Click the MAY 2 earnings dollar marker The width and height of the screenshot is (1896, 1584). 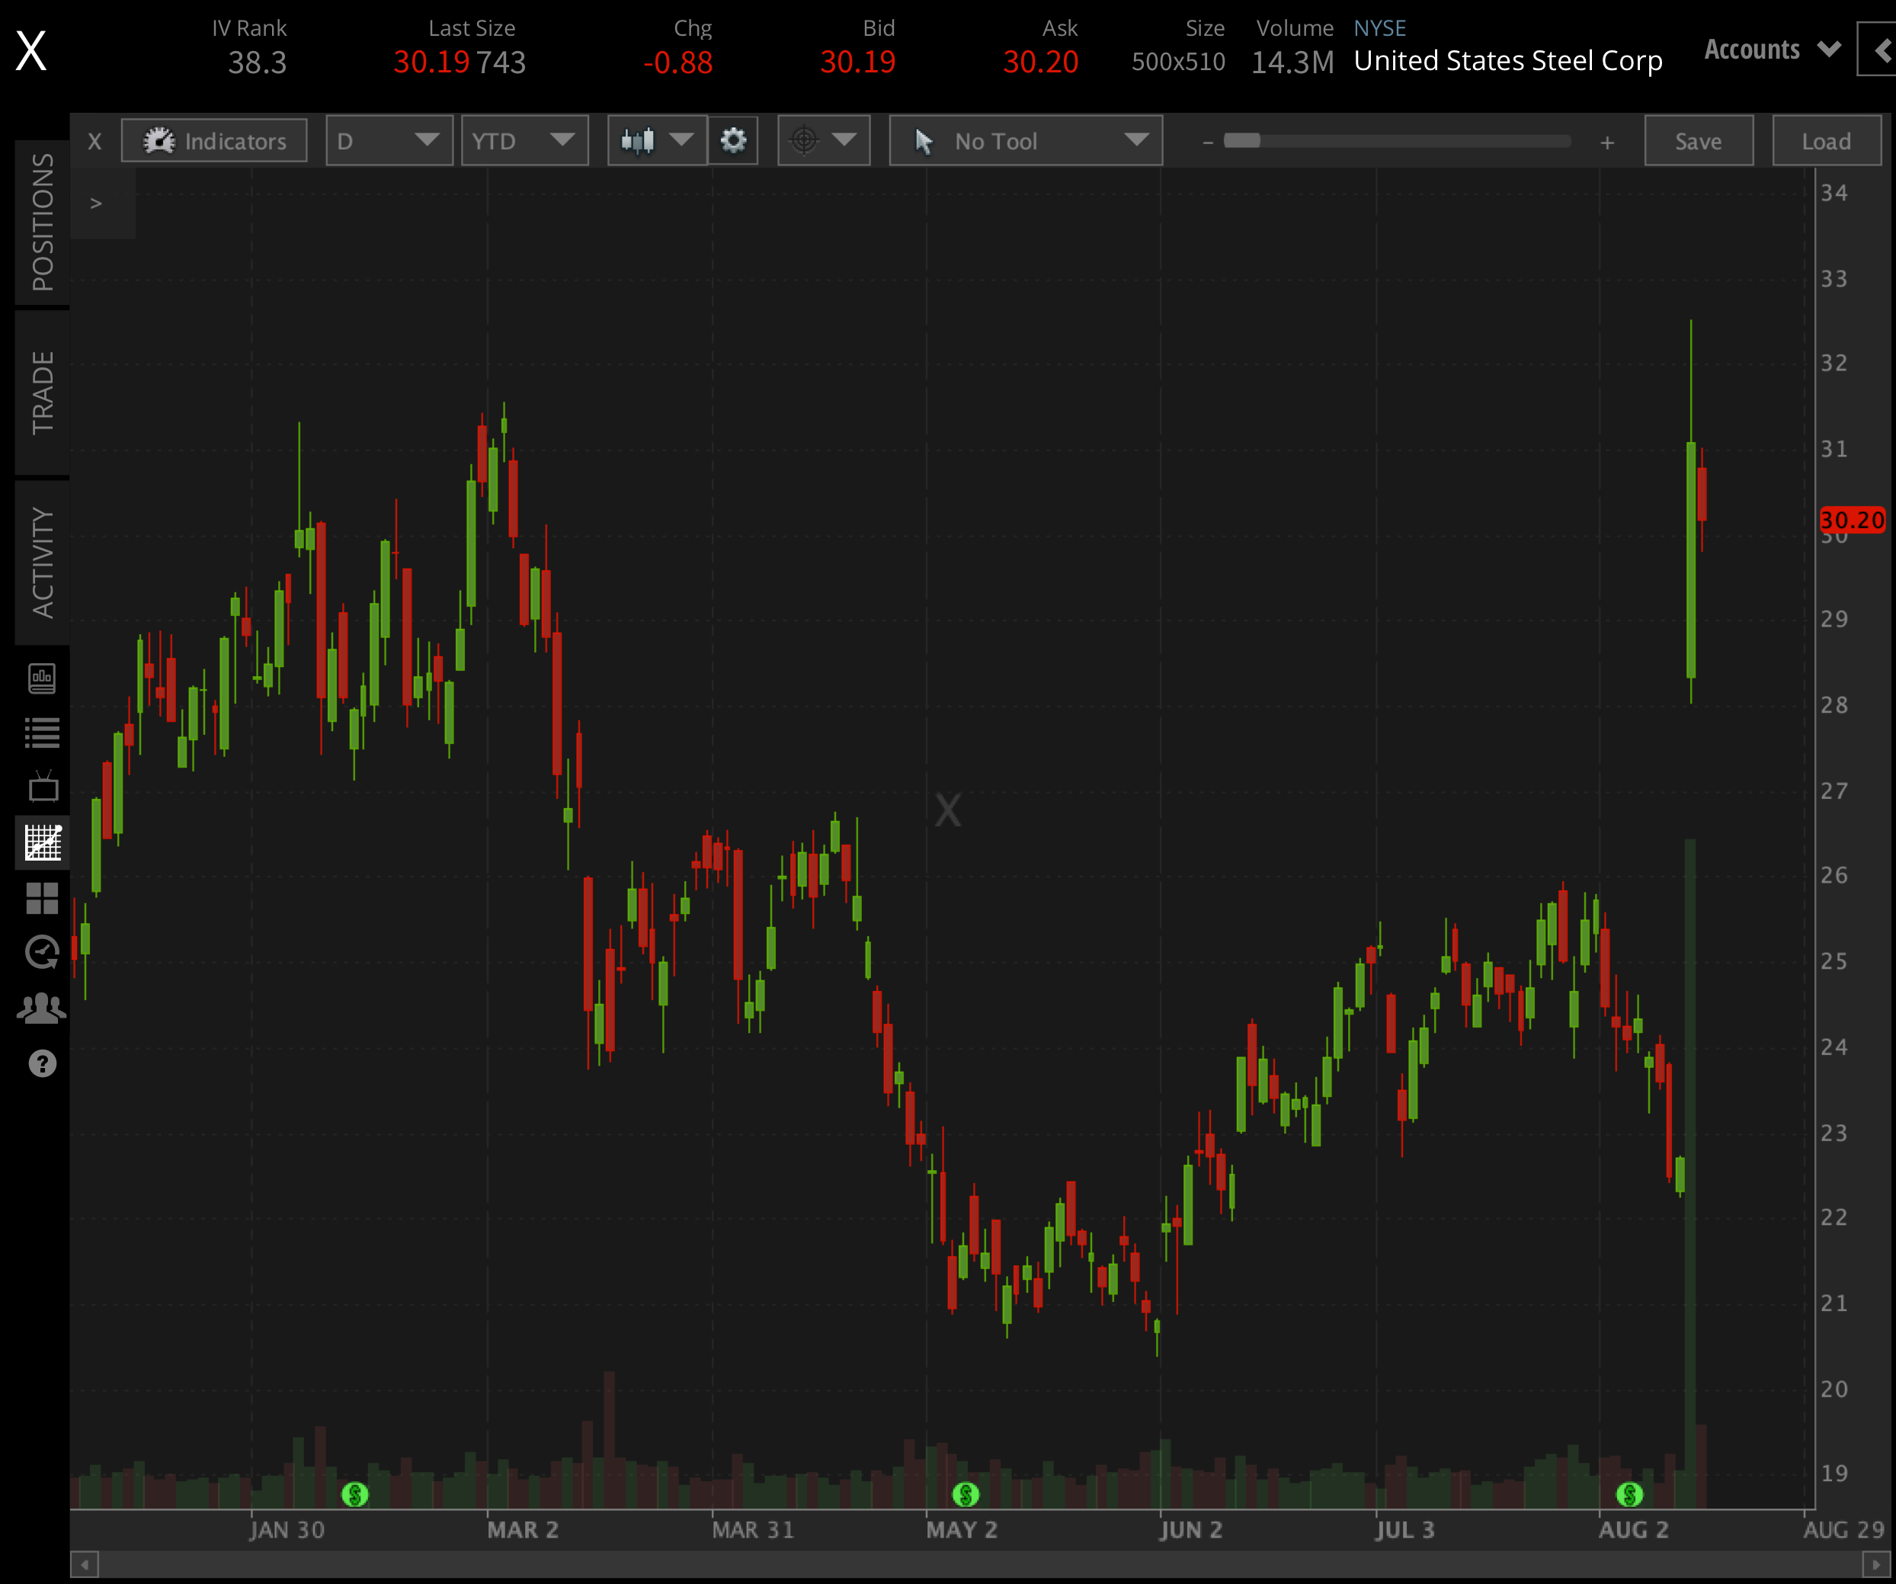[966, 1495]
